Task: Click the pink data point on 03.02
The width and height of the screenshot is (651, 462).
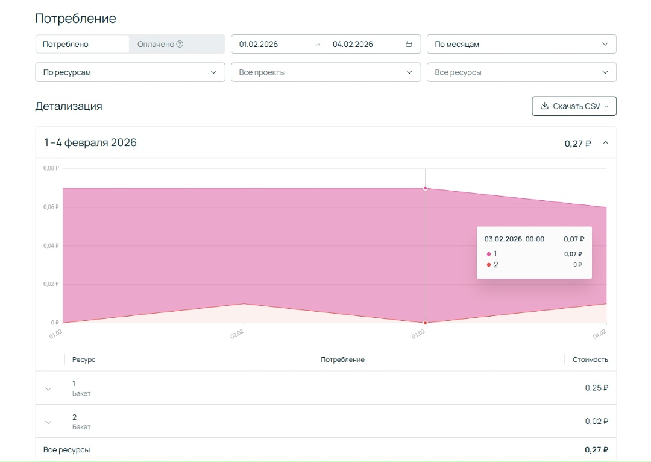Action: pyautogui.click(x=425, y=188)
